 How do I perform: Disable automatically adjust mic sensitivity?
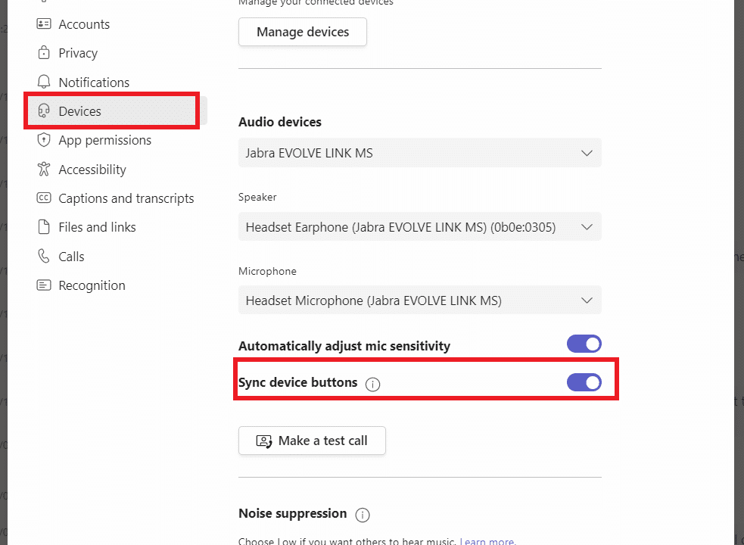(584, 343)
